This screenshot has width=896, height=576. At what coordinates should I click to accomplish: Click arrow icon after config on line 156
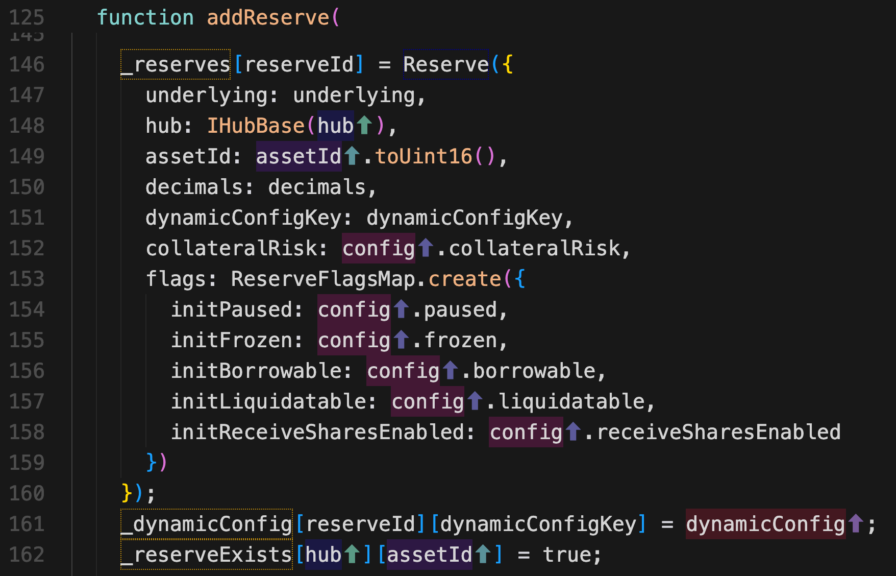(450, 371)
